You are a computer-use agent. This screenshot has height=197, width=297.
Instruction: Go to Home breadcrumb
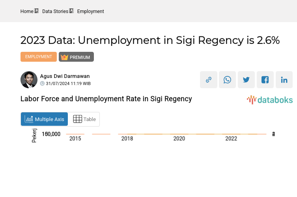point(27,11)
